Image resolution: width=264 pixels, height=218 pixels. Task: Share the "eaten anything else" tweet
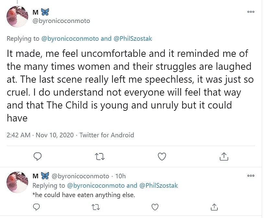click(214, 207)
